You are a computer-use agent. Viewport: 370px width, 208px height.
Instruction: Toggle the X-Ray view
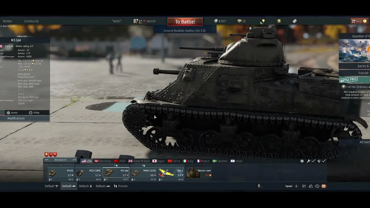34,113
